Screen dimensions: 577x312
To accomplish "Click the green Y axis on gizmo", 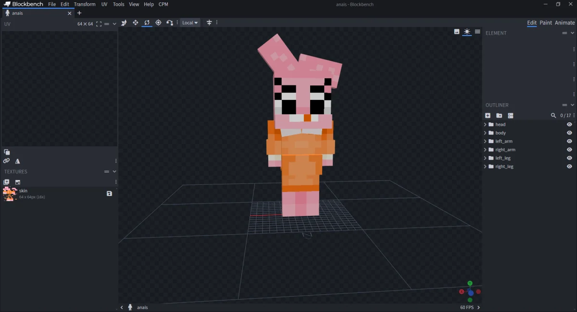I will pyautogui.click(x=470, y=283).
